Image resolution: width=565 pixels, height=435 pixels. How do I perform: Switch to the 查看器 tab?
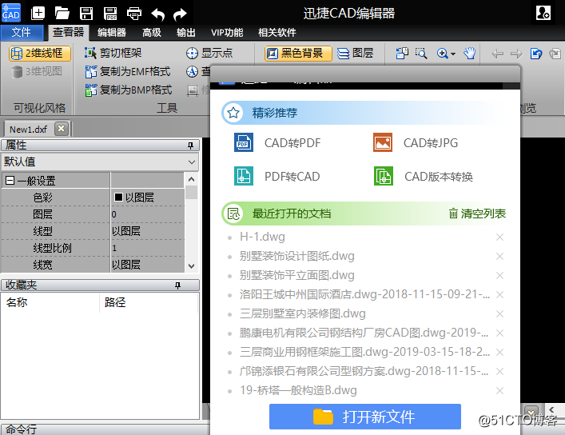tap(69, 33)
